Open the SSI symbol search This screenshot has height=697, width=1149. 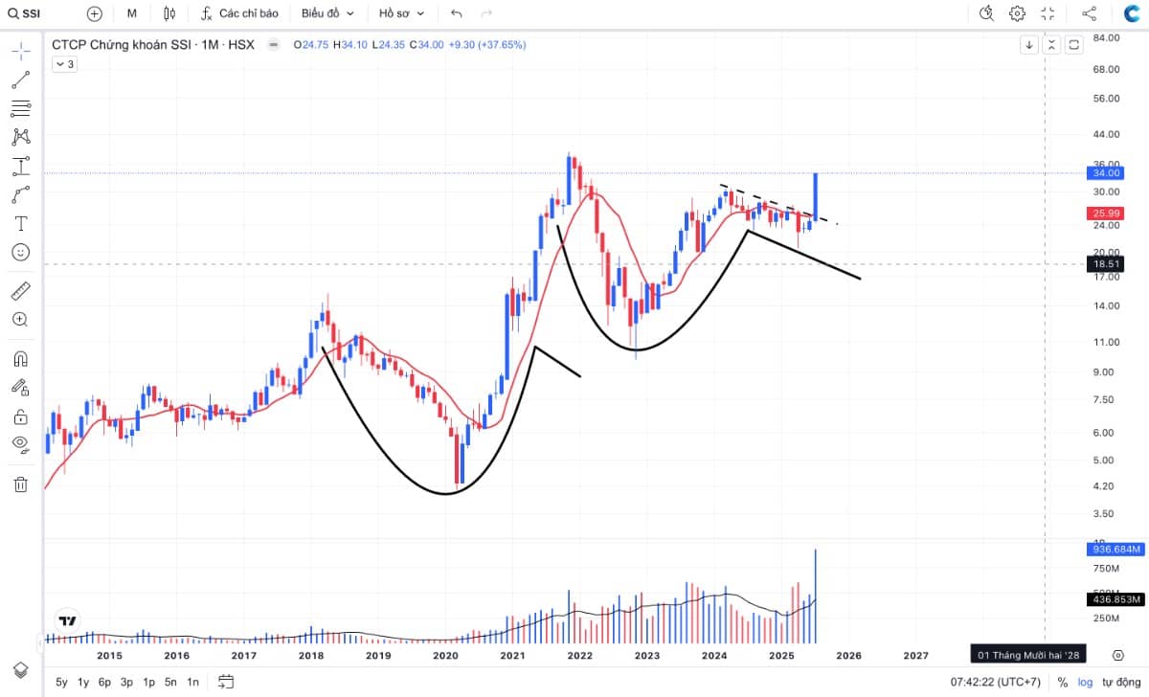(26, 13)
